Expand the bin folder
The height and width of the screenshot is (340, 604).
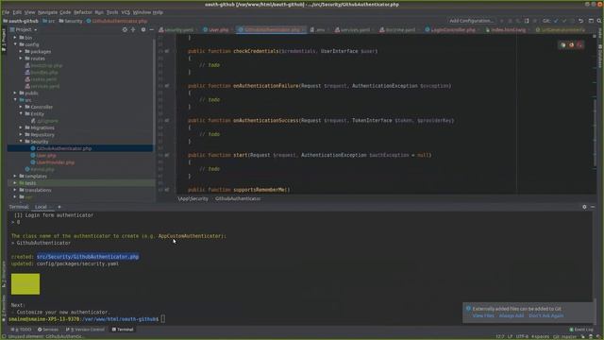point(15,38)
